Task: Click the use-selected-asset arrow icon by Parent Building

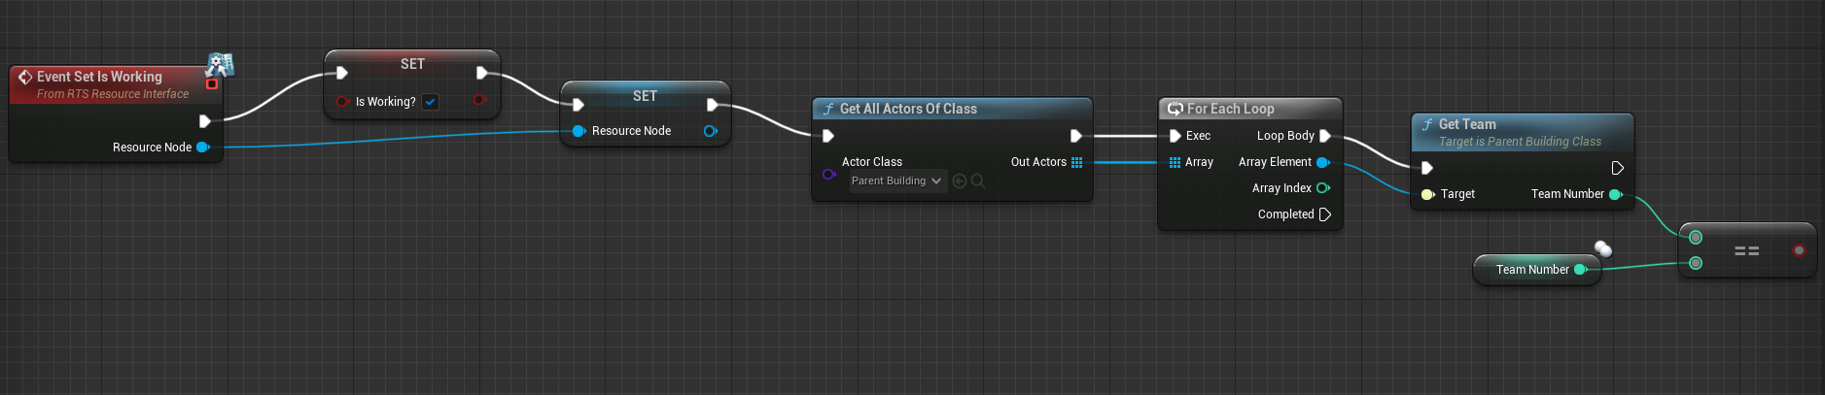Action: [960, 181]
